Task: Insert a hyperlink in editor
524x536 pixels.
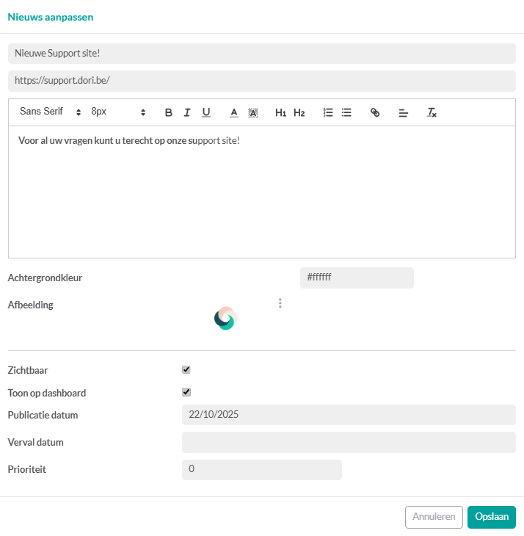Action: [x=375, y=112]
